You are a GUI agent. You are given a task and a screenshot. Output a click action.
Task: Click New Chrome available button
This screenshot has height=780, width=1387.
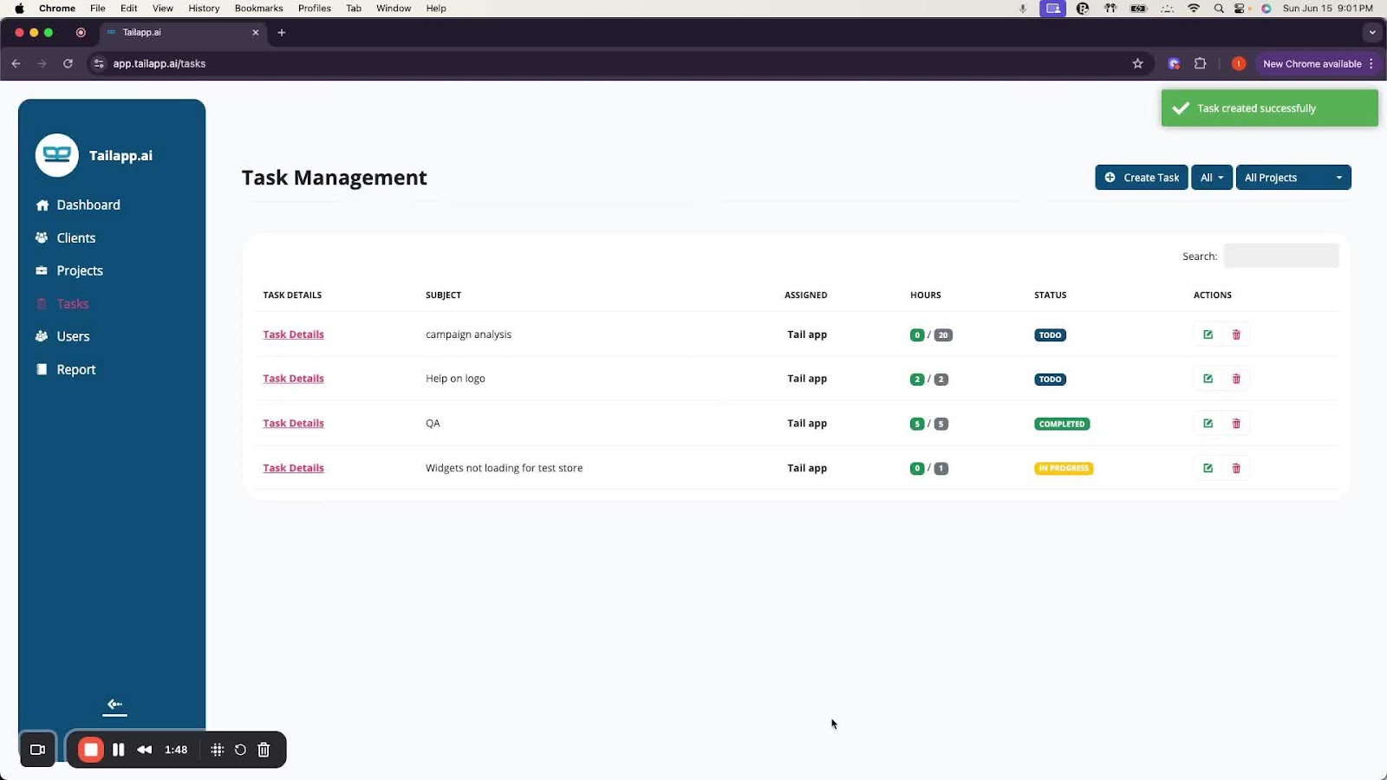coord(1312,63)
